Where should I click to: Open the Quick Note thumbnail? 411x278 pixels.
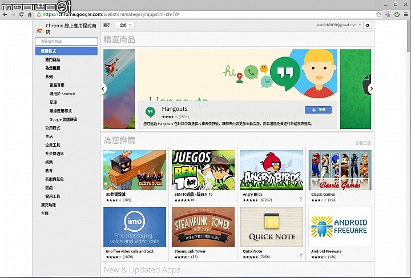click(x=272, y=227)
